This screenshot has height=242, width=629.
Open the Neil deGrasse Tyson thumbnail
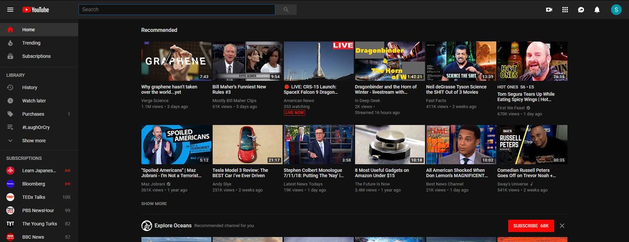click(461, 61)
